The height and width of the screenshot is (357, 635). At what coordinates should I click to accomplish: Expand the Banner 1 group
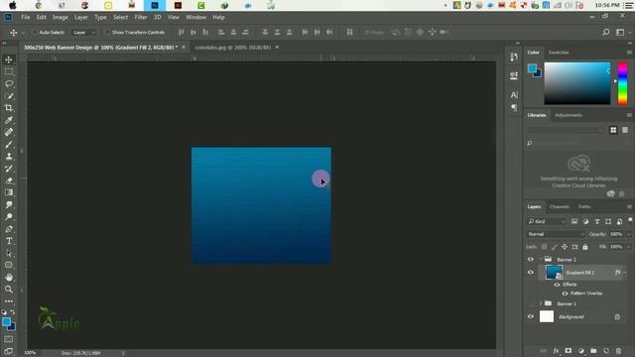pos(541,303)
